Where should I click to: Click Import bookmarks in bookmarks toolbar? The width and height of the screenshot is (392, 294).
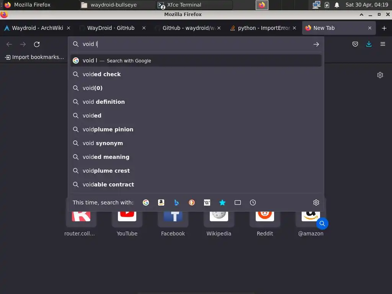tap(34, 57)
